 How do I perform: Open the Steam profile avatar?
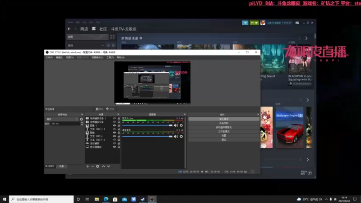[x=263, y=23]
